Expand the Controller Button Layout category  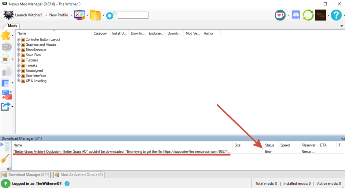tap(18, 40)
